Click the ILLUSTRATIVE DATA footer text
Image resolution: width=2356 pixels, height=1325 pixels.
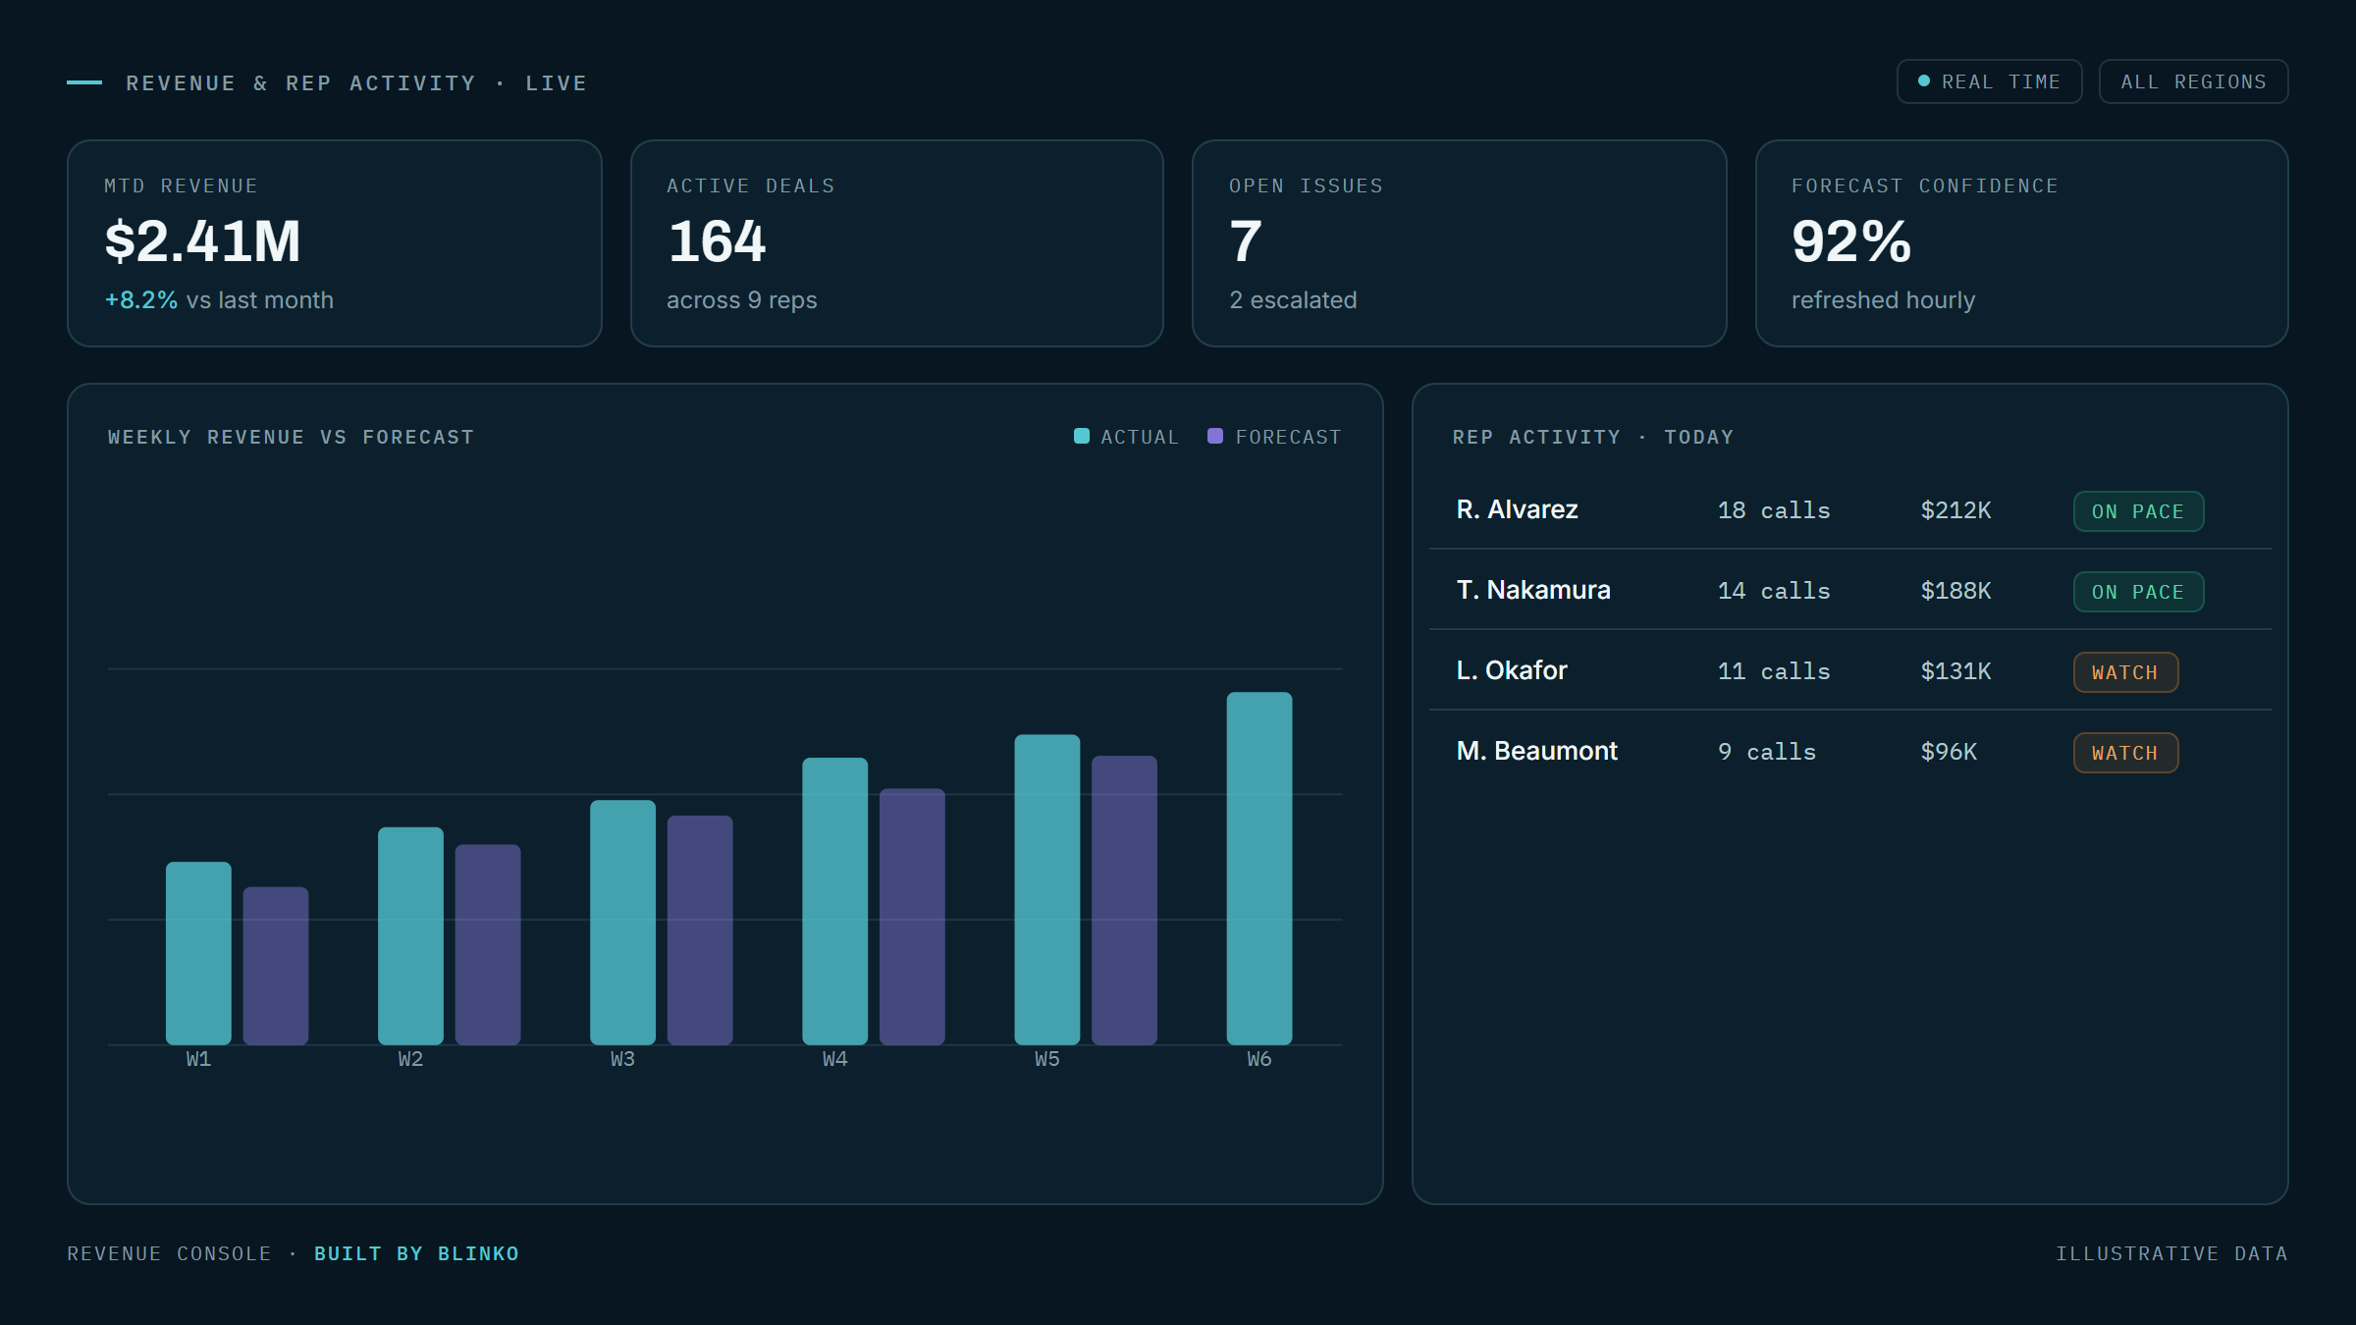[2171, 1253]
